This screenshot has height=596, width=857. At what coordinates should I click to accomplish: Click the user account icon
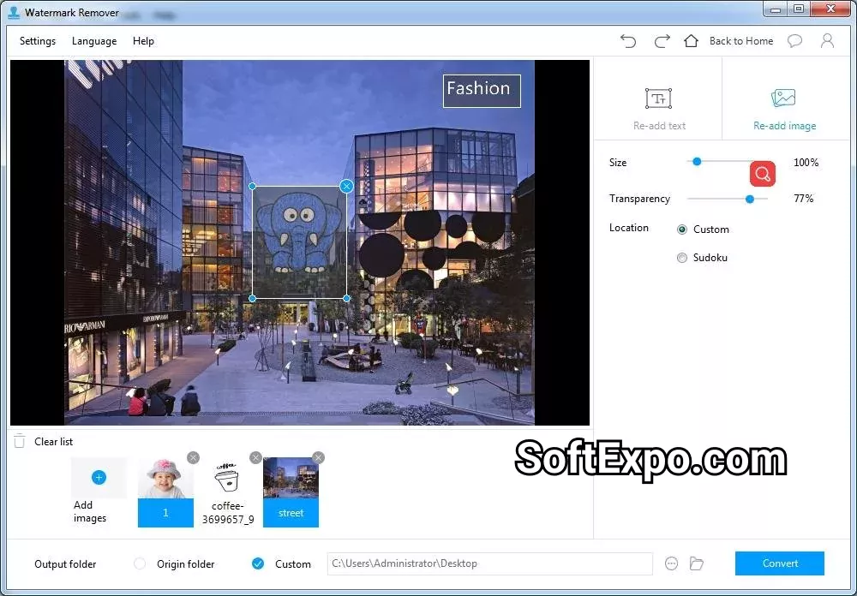click(826, 40)
